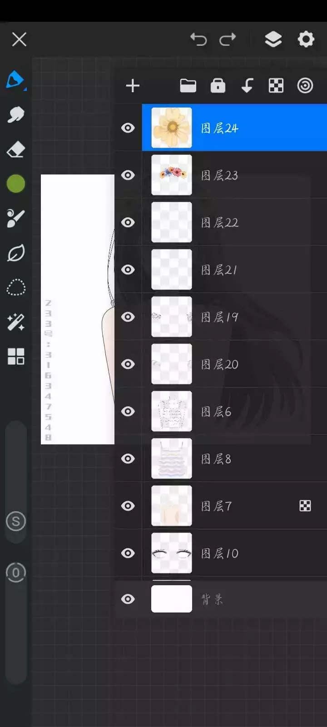Hide layer 图层24
The height and width of the screenshot is (727, 327).
[x=128, y=128]
